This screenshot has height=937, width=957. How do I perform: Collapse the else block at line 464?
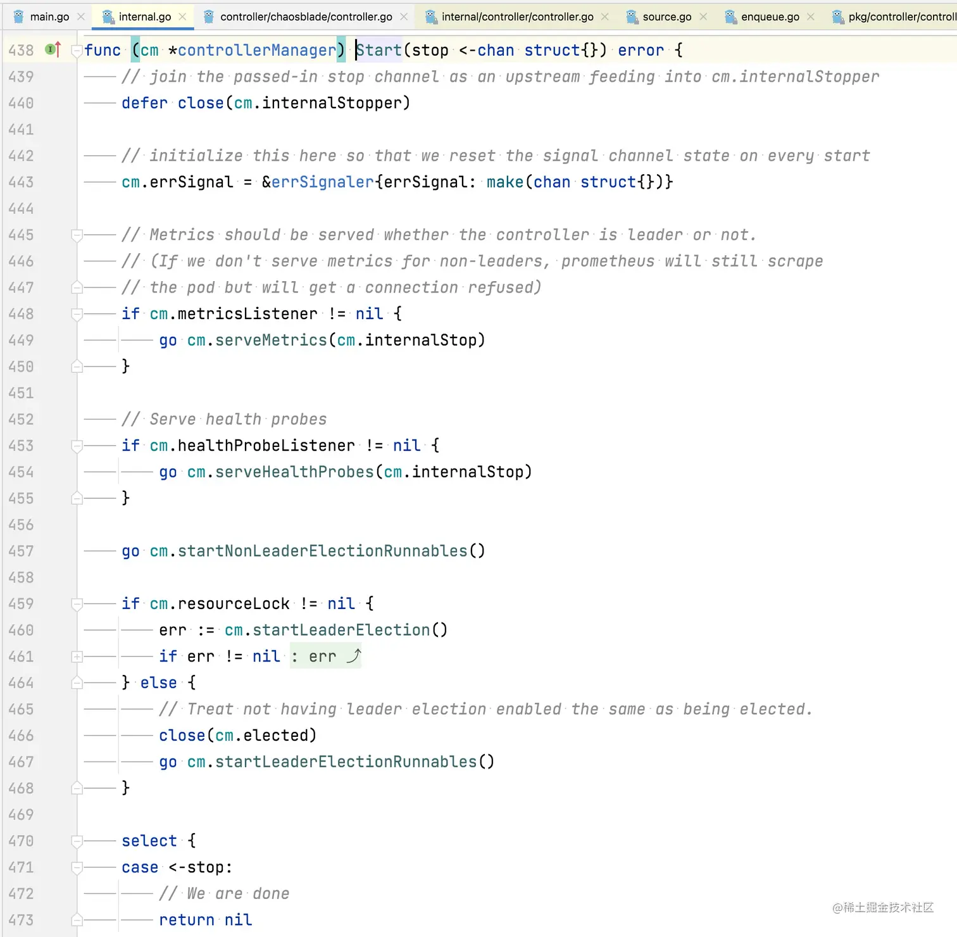click(77, 683)
